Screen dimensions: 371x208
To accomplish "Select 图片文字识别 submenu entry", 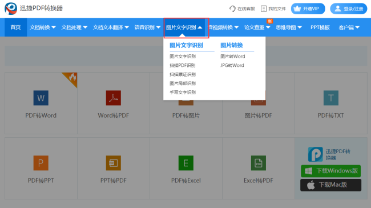I will pos(183,57).
